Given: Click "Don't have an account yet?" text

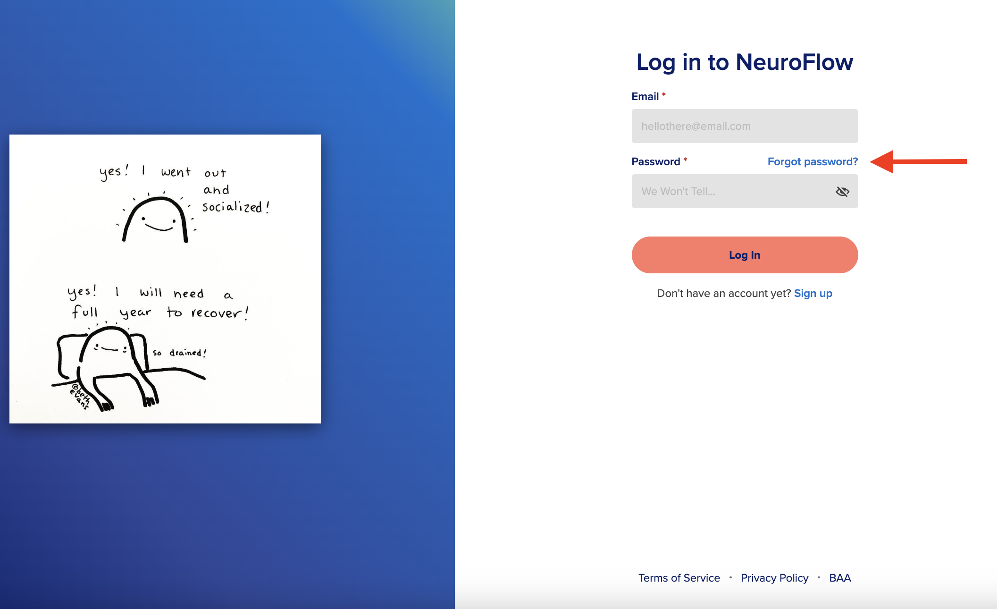Looking at the screenshot, I should [x=724, y=293].
